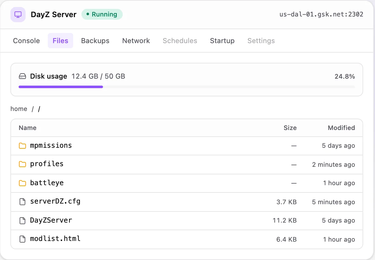
Task: Click the Size column header
Action: tap(290, 128)
